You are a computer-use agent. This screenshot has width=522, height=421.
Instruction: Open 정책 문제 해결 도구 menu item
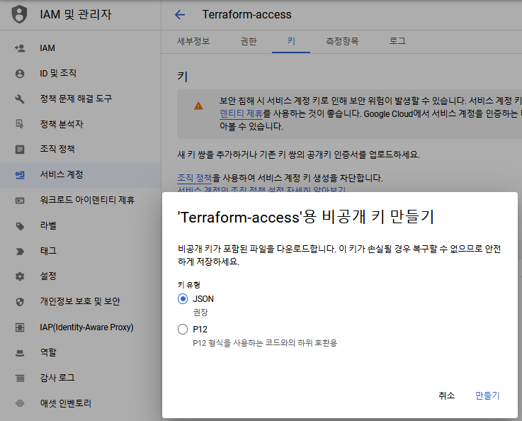[76, 99]
